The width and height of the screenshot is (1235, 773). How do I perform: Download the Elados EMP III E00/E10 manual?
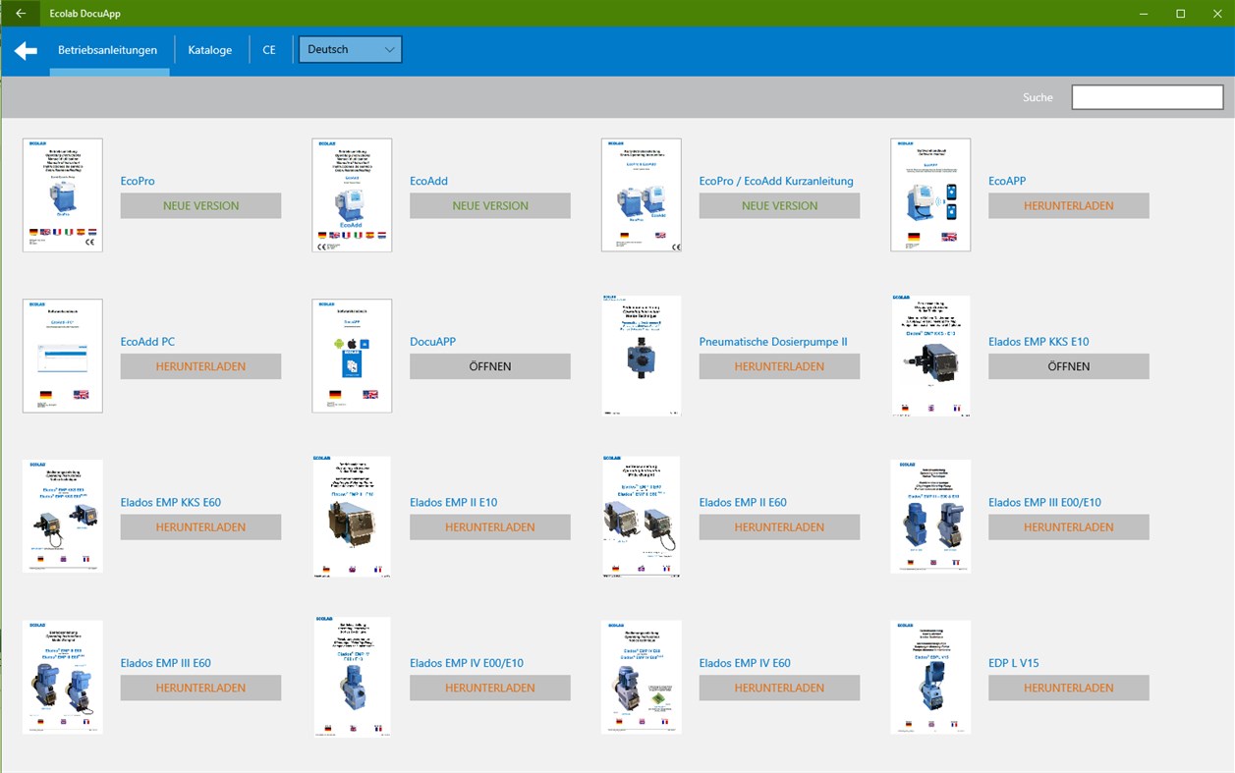1068,526
